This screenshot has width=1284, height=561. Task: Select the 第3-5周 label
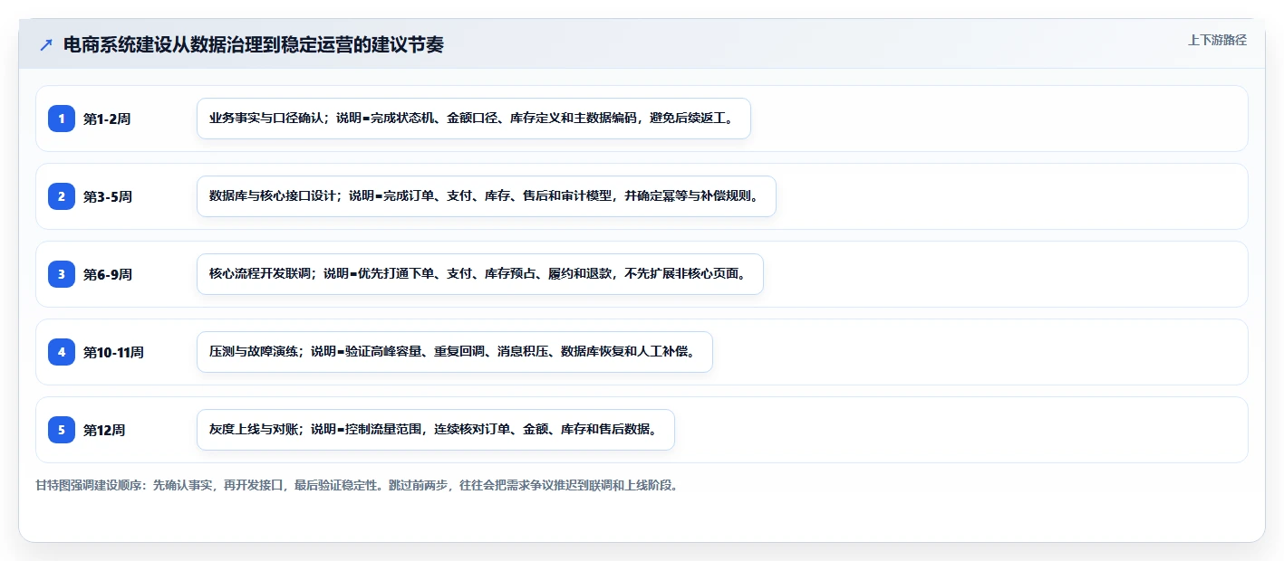point(108,196)
